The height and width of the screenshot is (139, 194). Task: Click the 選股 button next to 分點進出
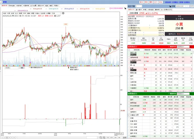click(22, 68)
